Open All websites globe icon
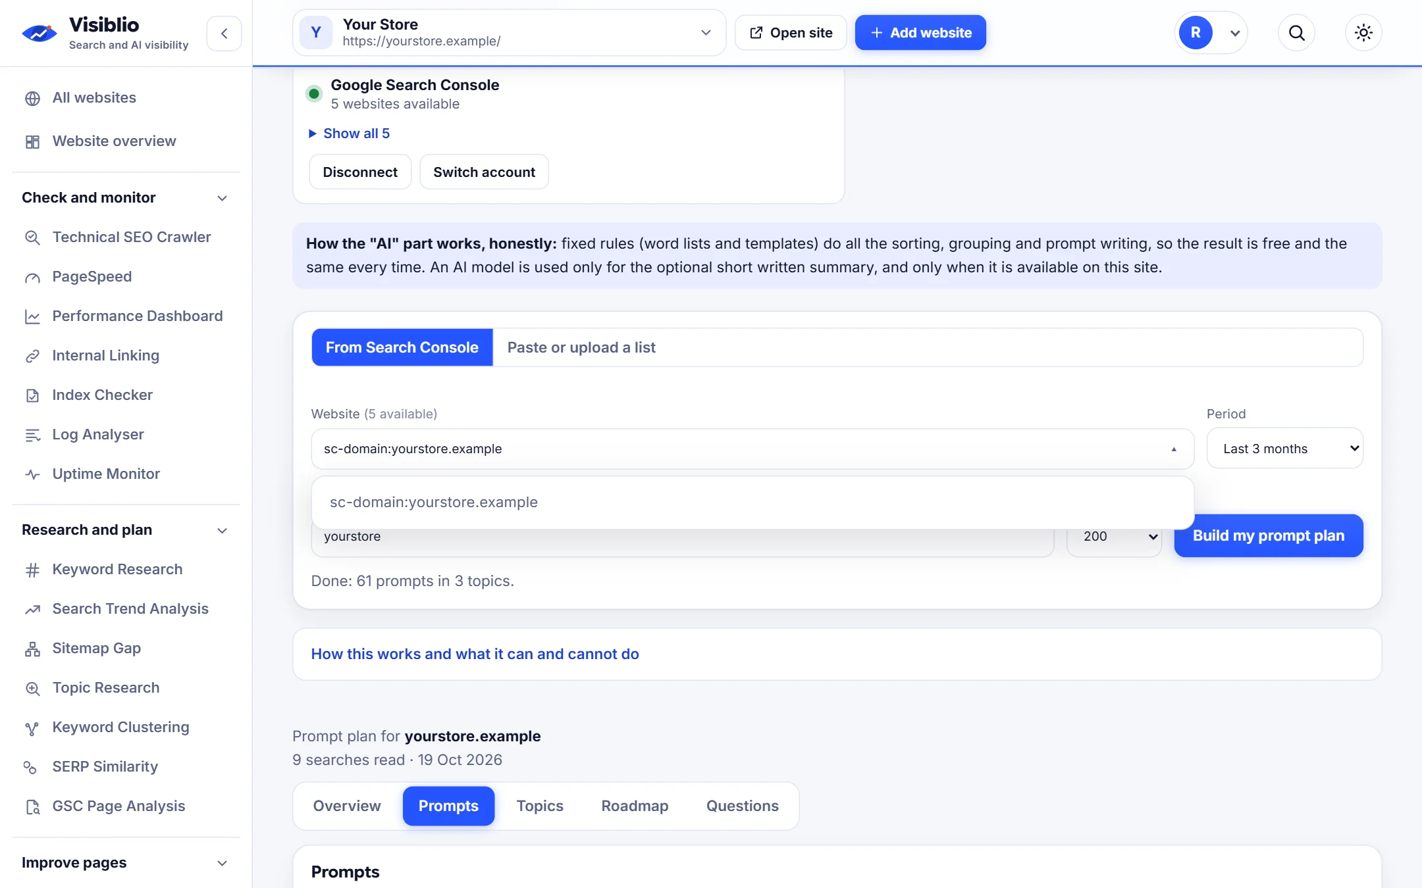Image resolution: width=1422 pixels, height=888 pixels. click(x=32, y=99)
